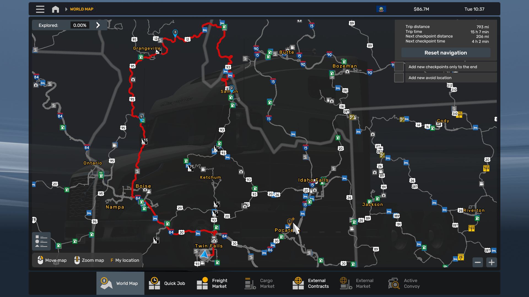Open the hamburger main menu
The height and width of the screenshot is (297, 529).
[x=40, y=9]
